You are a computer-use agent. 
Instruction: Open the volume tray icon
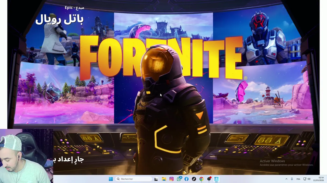point(309,179)
